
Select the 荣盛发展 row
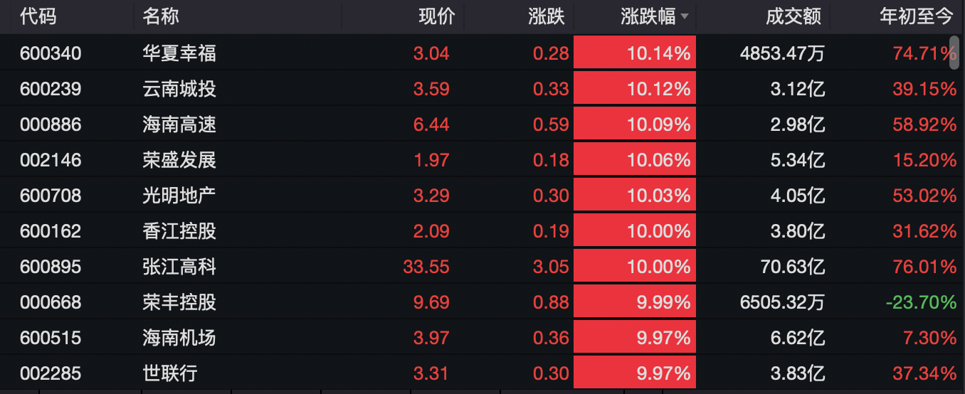tap(475, 159)
